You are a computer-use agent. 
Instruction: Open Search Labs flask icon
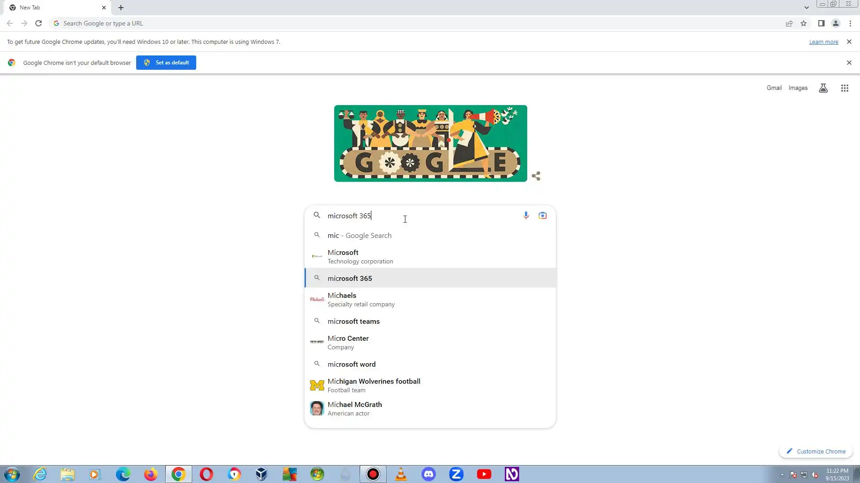click(823, 88)
